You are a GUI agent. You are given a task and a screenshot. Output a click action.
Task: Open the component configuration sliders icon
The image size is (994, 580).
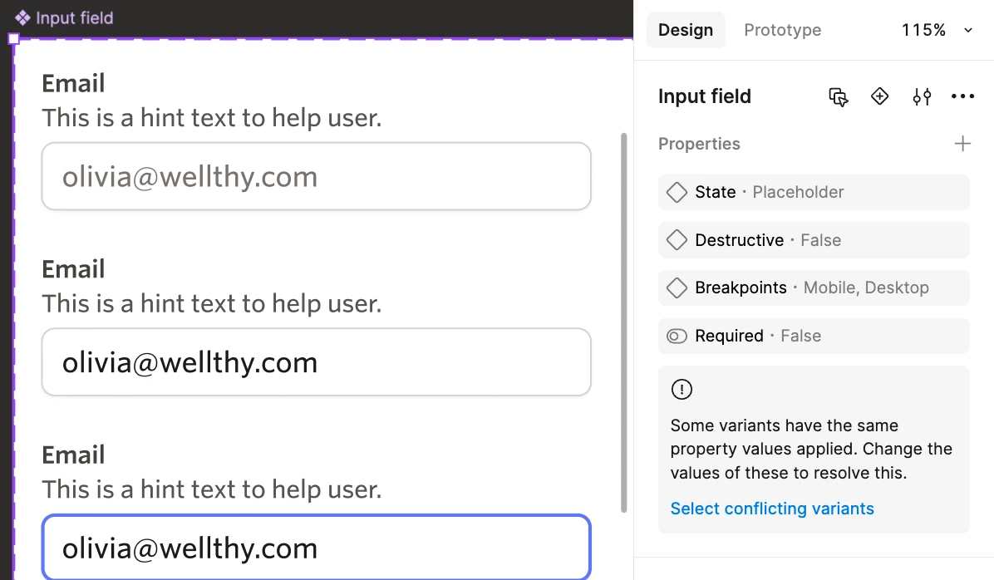pyautogui.click(x=922, y=96)
